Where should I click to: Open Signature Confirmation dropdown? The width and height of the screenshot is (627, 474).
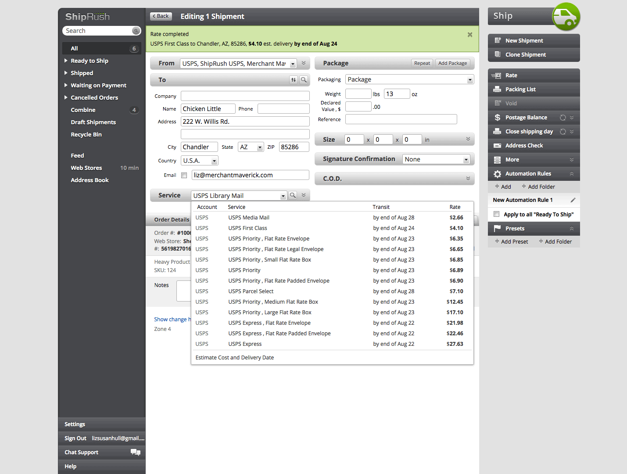click(x=466, y=160)
